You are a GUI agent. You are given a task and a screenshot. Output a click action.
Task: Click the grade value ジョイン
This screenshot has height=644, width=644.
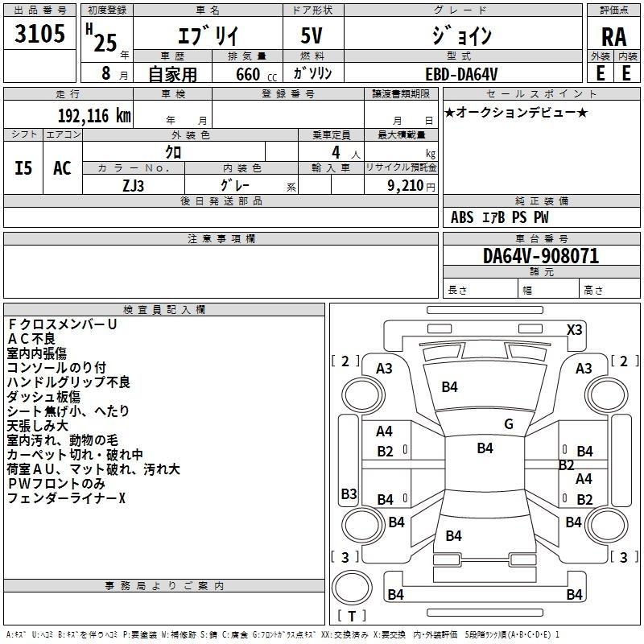[x=462, y=35]
